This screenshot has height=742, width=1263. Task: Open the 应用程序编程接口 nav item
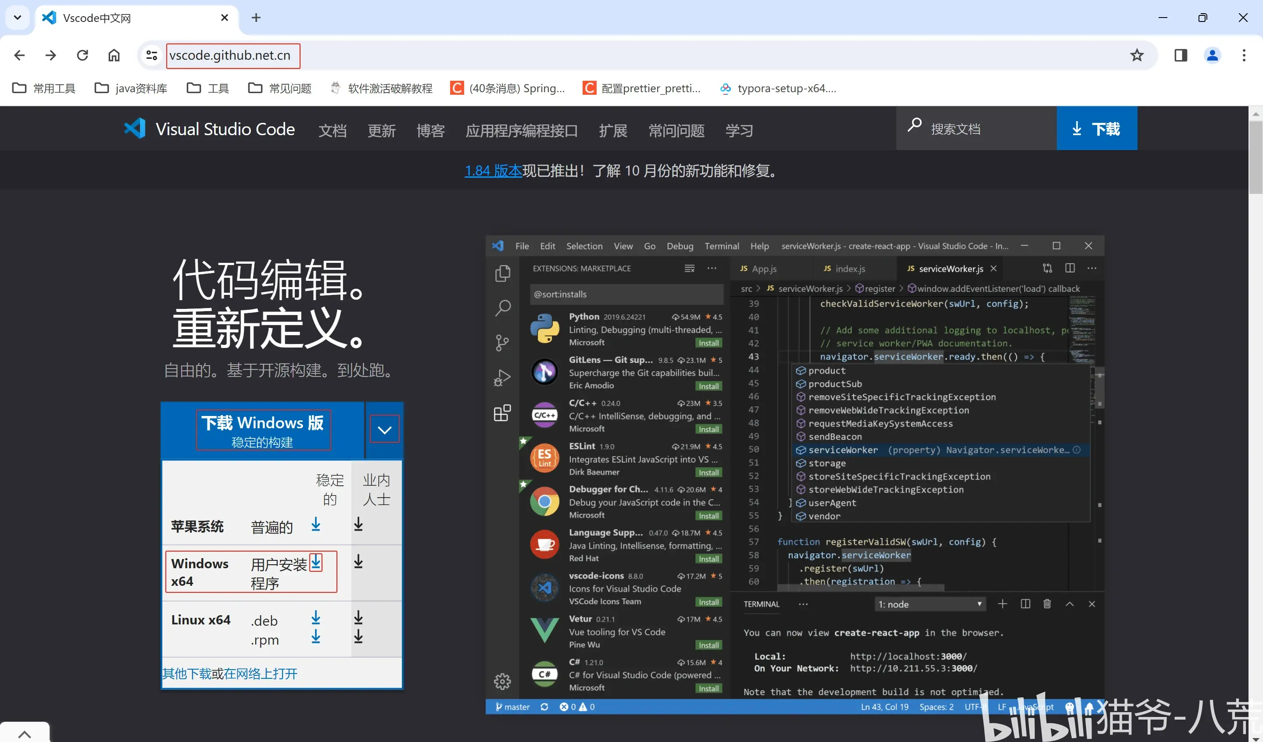click(x=522, y=130)
